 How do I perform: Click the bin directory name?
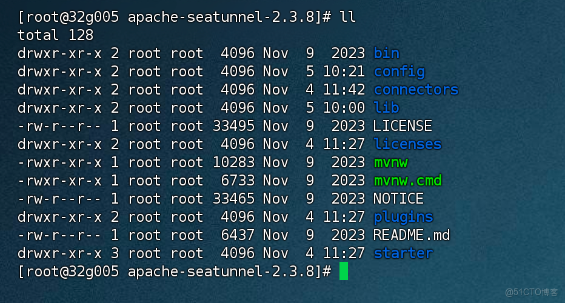(x=386, y=53)
